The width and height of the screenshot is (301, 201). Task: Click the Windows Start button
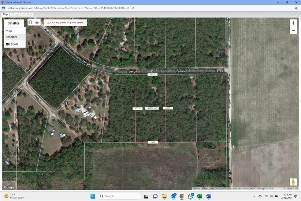click(x=93, y=196)
